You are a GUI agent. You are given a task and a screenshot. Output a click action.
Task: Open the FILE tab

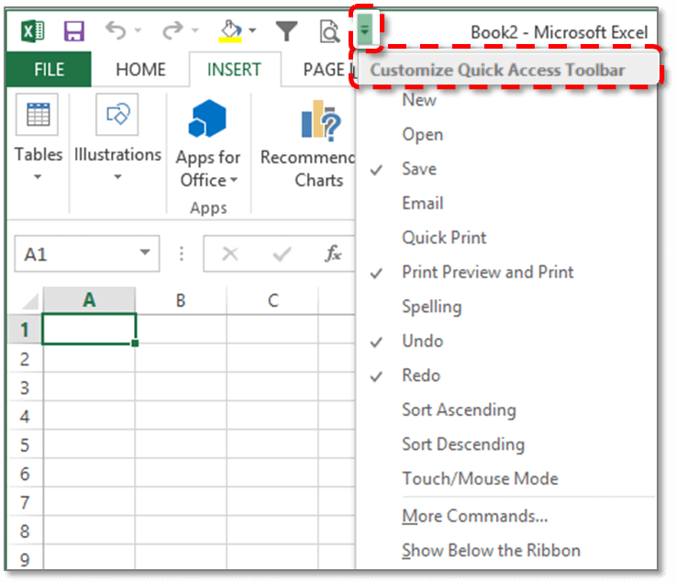click(49, 70)
